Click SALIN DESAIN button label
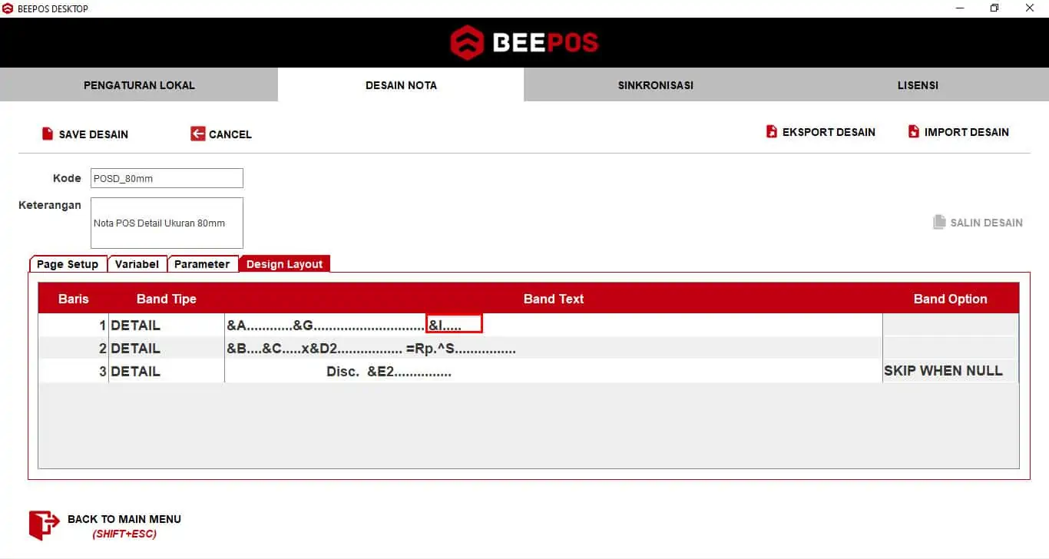Viewport: 1049px width, 559px height. pos(987,223)
